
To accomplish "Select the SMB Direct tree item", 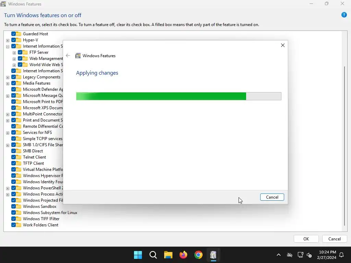I will pos(33,151).
